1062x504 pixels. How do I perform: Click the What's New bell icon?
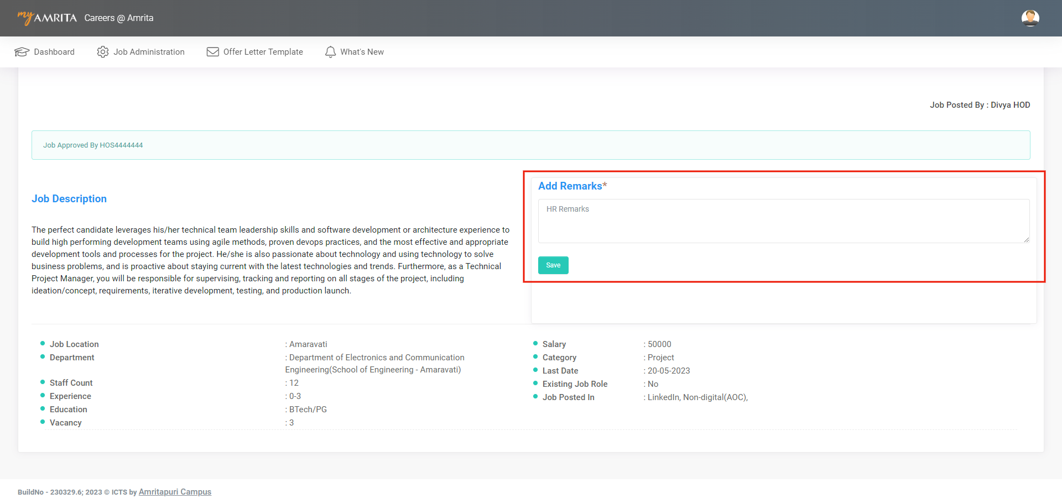(330, 52)
